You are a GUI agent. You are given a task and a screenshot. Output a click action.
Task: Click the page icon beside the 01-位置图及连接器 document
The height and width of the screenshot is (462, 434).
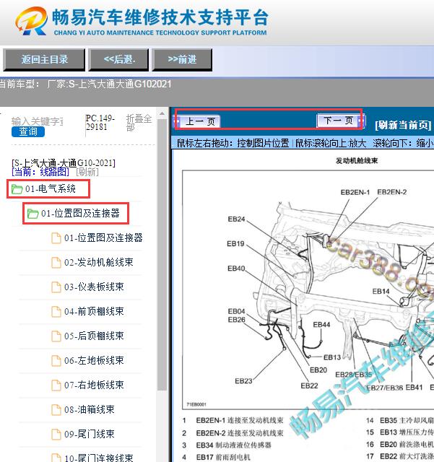56,237
